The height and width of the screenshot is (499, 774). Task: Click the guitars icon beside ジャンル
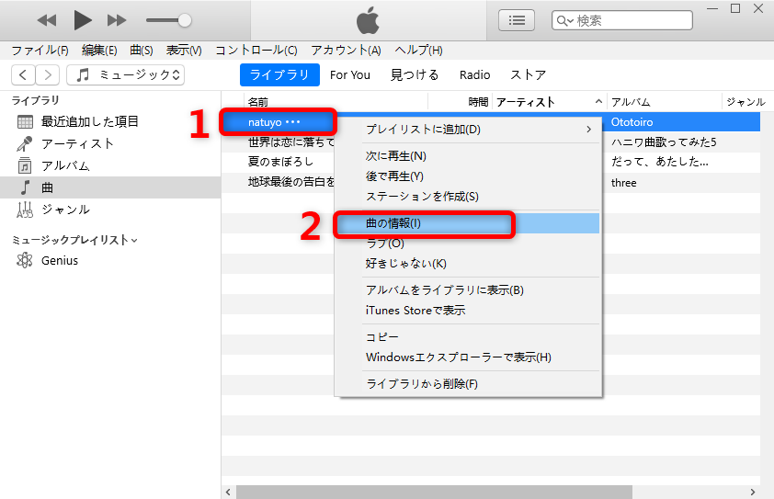pos(25,210)
